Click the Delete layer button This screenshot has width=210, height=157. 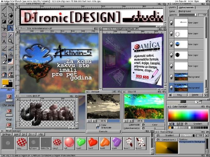tap(195, 95)
